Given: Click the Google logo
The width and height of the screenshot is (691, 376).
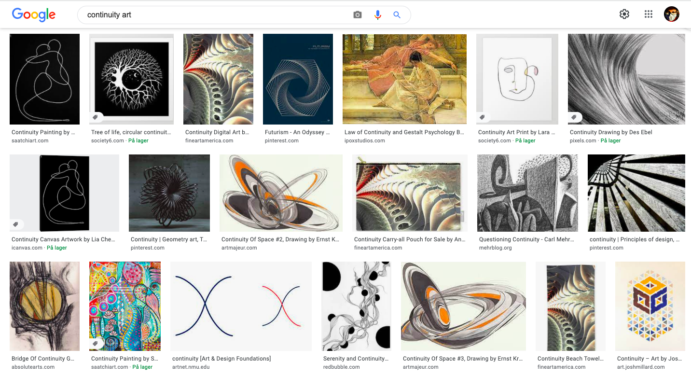Looking at the screenshot, I should 34,14.
